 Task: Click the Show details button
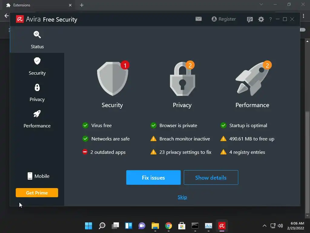(211, 177)
